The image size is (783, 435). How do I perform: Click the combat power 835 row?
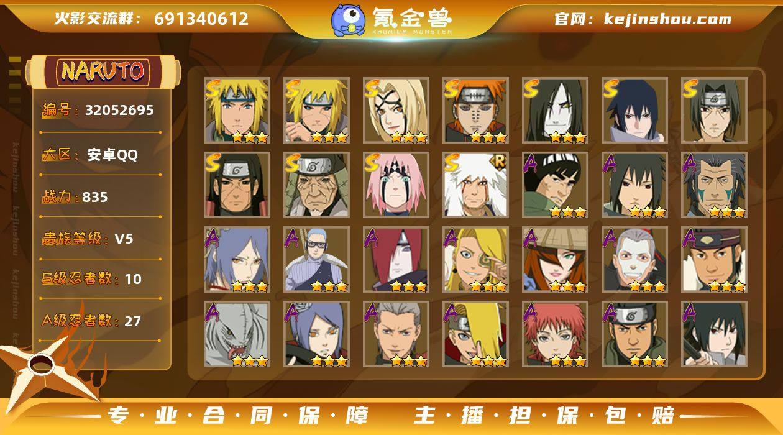[x=101, y=197]
